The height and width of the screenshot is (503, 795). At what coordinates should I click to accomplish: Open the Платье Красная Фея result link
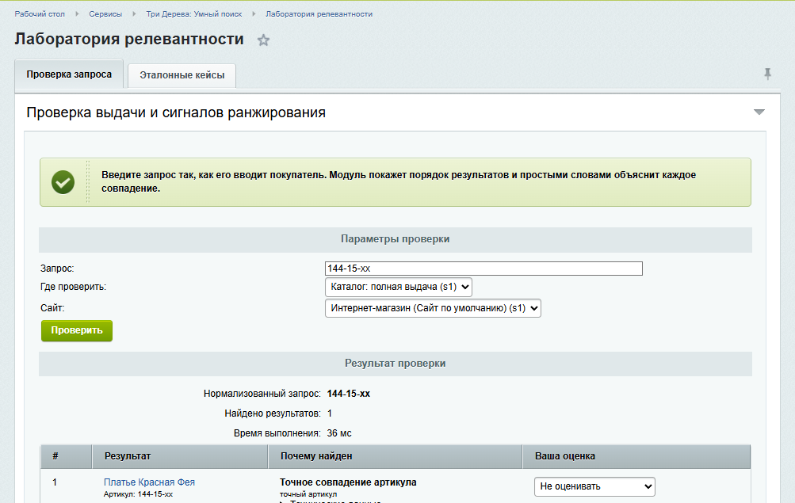149,482
